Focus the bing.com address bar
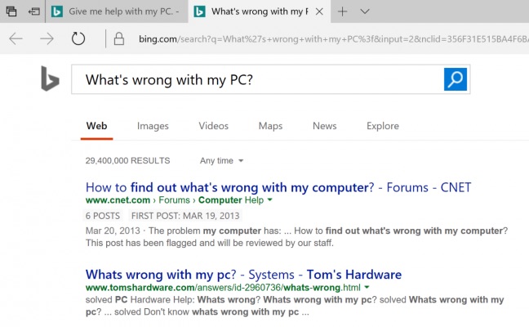The height and width of the screenshot is (327, 529). [x=333, y=39]
